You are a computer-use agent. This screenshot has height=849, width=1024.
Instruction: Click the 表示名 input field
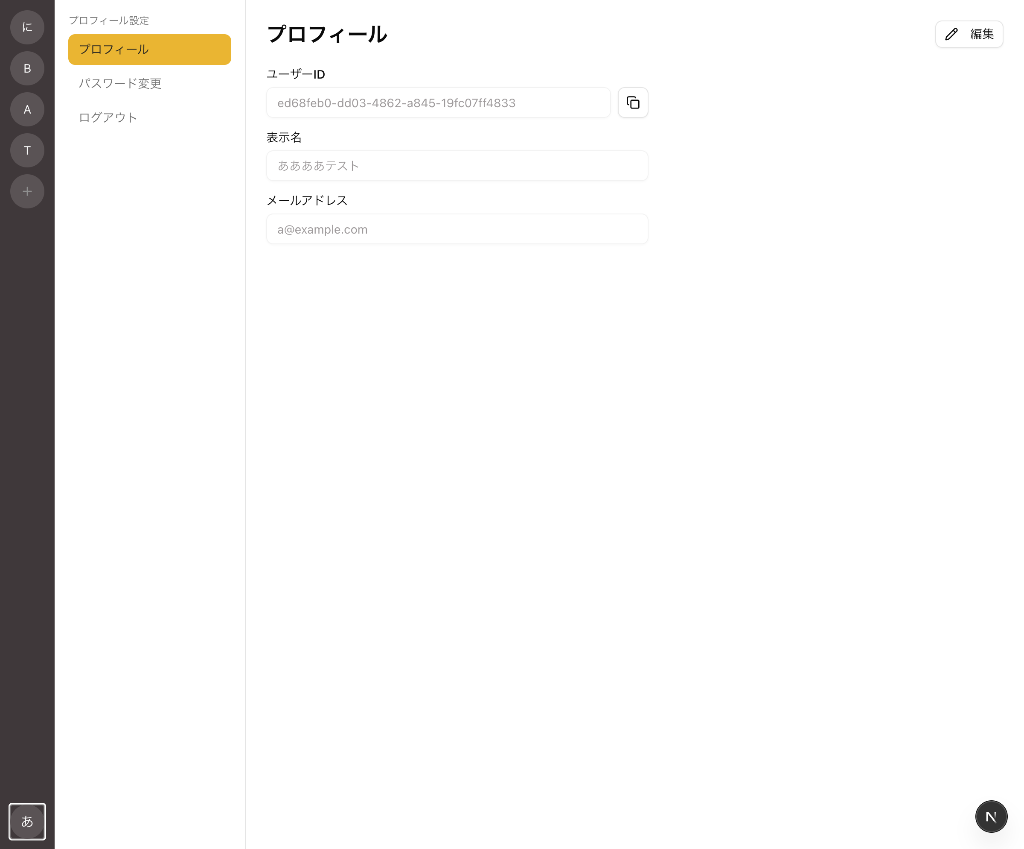click(457, 165)
